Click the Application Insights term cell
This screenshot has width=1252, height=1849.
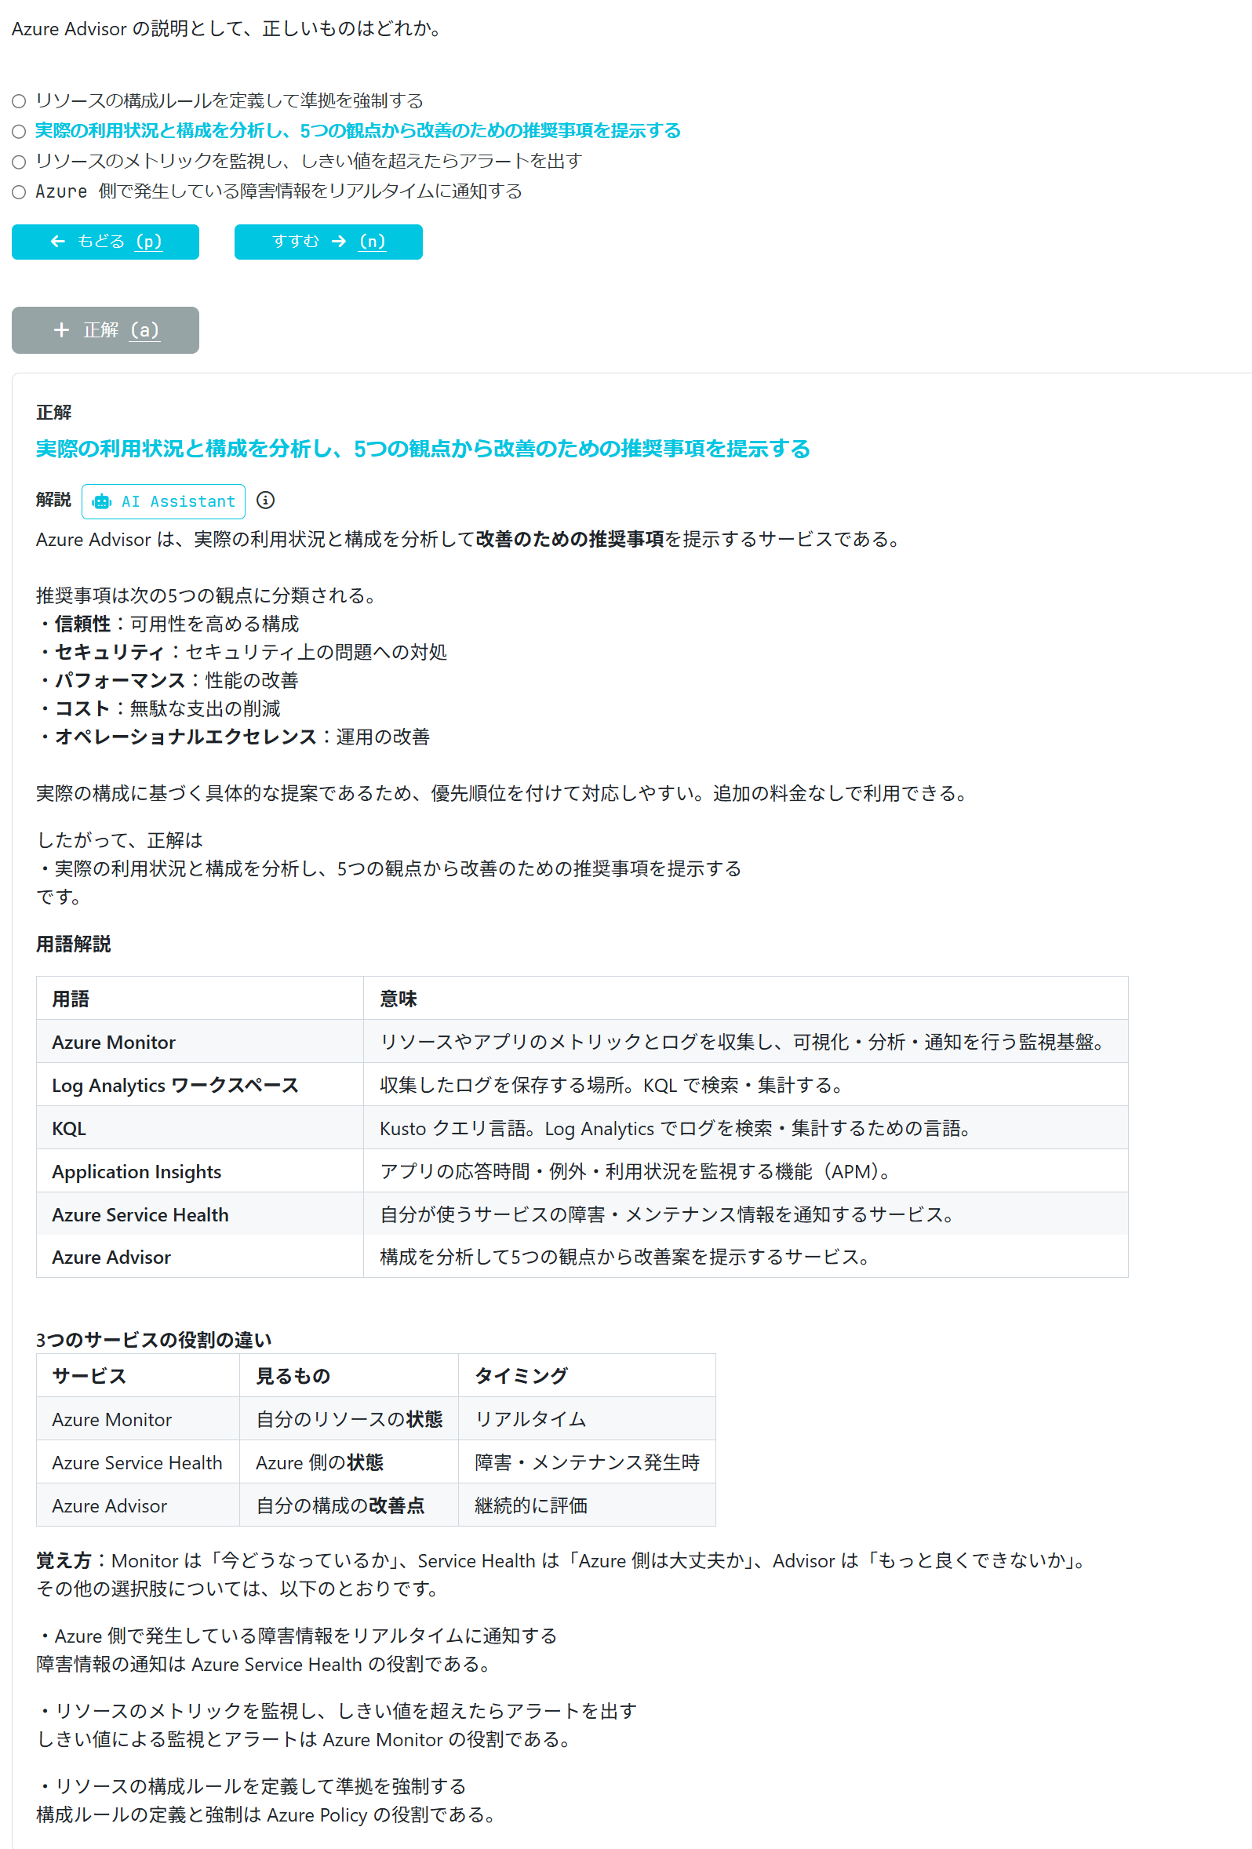(x=200, y=1171)
